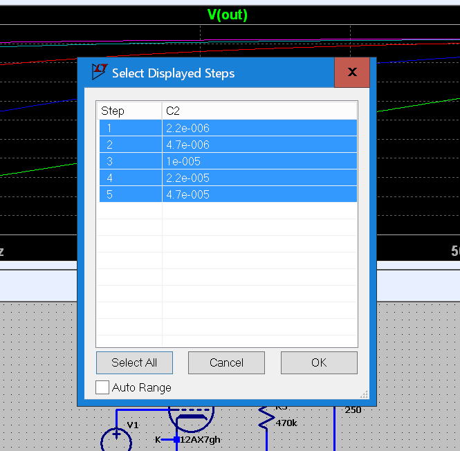Screen dimensions: 460x451
Task: Close the Select Displayed Steps dialog
Action: [352, 72]
